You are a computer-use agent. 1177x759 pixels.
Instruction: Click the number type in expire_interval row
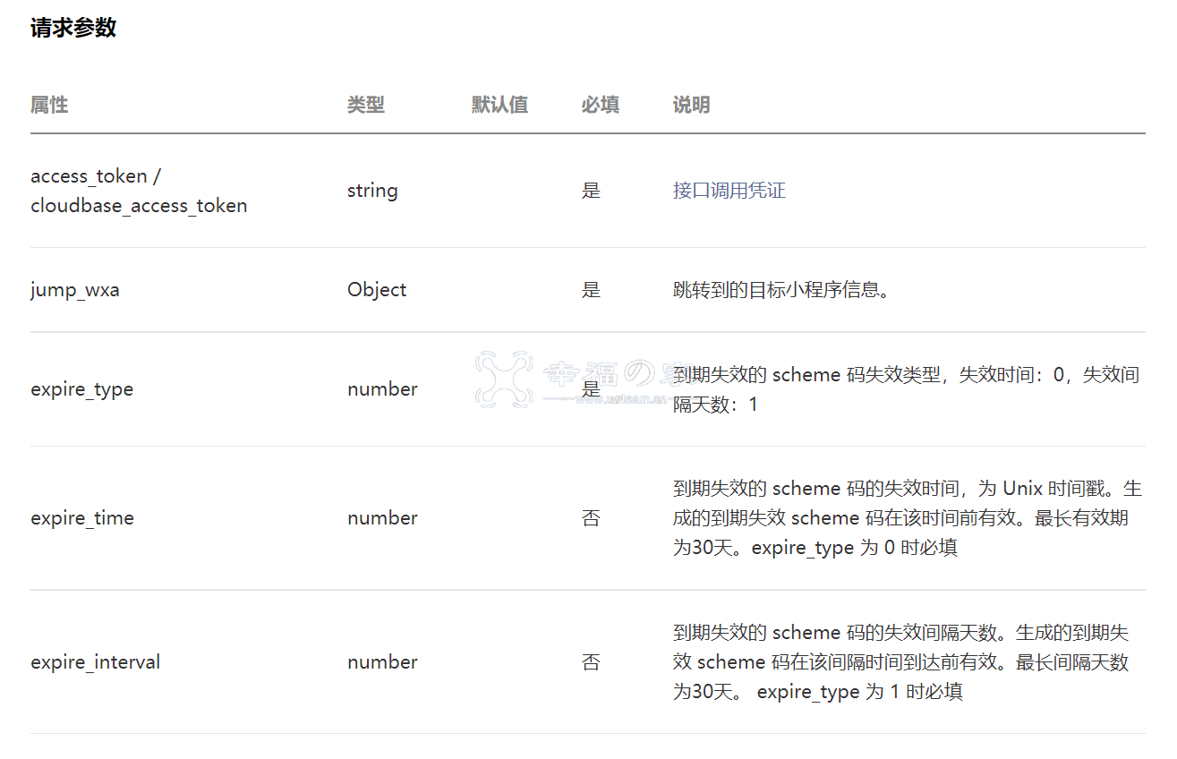(x=382, y=662)
